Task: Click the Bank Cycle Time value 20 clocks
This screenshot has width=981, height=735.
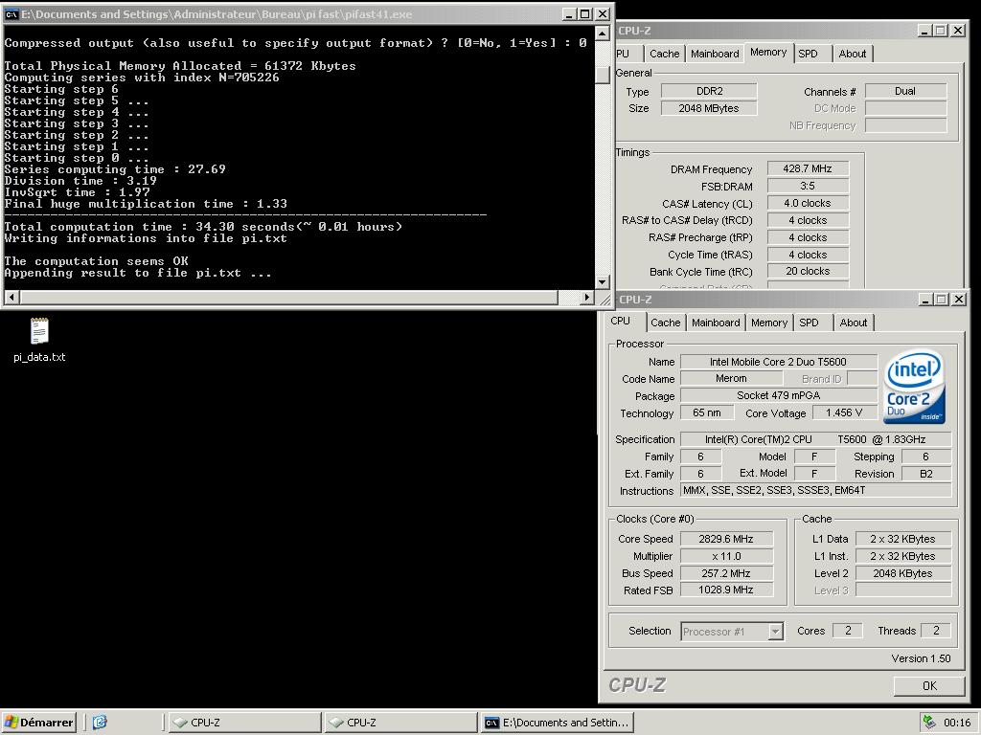Action: pos(808,271)
